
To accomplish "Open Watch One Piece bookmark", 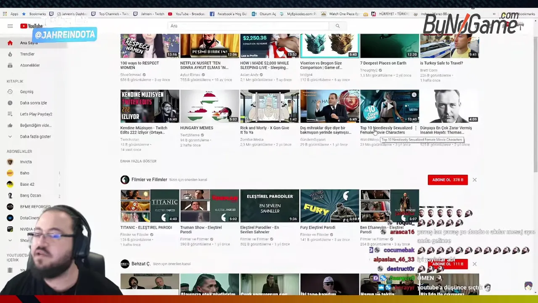I will 341,14.
